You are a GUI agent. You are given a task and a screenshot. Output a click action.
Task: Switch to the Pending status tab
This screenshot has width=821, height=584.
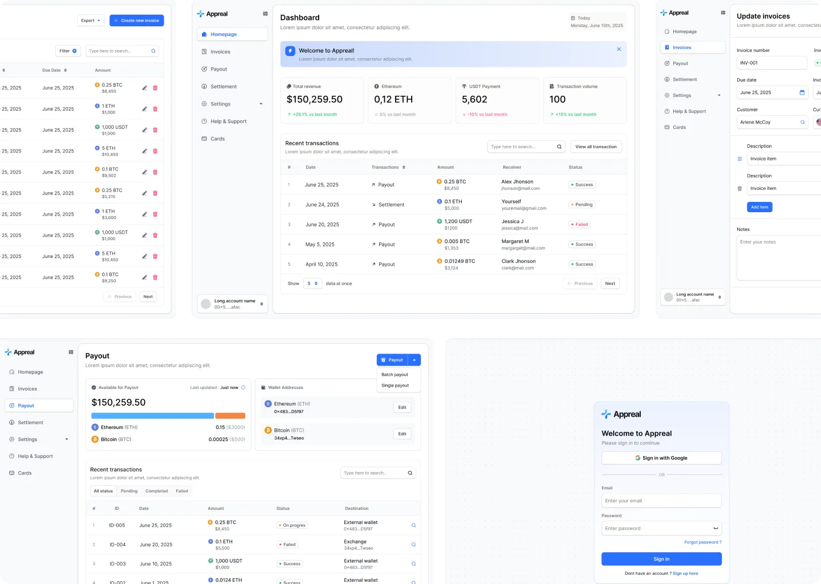pyautogui.click(x=129, y=491)
